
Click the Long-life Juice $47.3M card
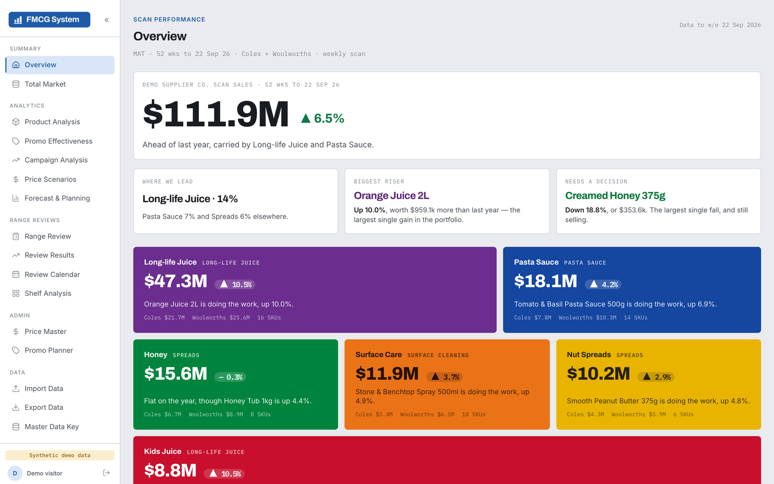tap(315, 290)
